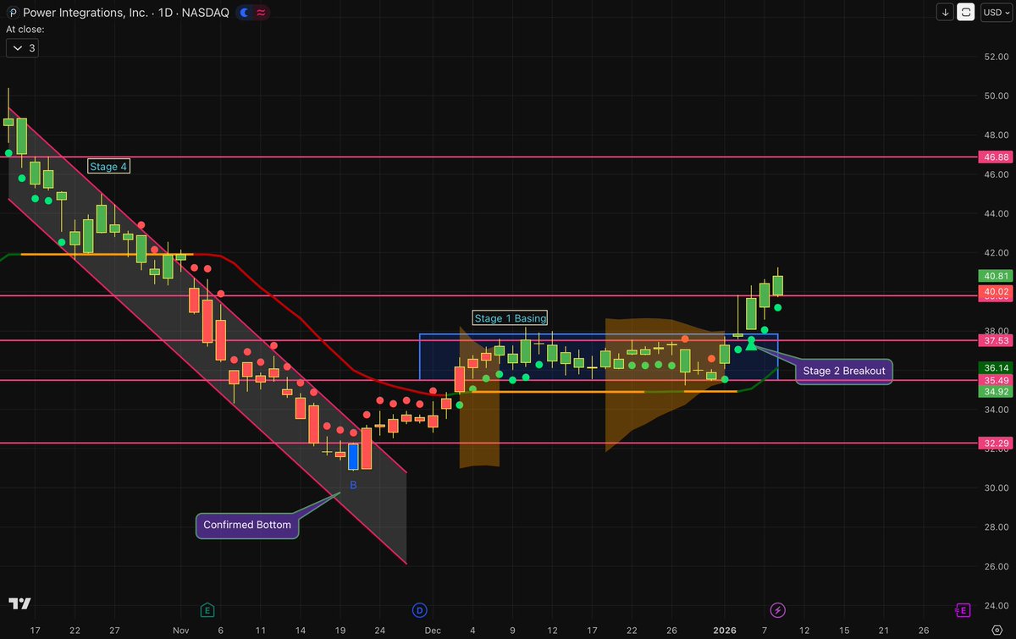
Task: Open the USD currency dropdown
Action: tap(995, 13)
